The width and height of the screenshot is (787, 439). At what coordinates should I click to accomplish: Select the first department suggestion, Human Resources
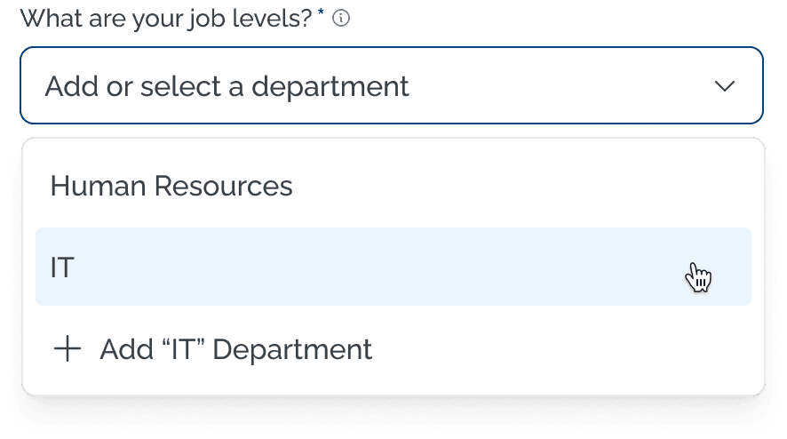click(x=171, y=186)
